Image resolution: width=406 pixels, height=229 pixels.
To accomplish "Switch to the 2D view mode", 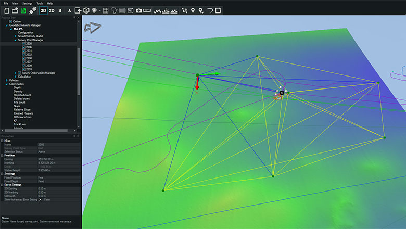I will pos(52,10).
